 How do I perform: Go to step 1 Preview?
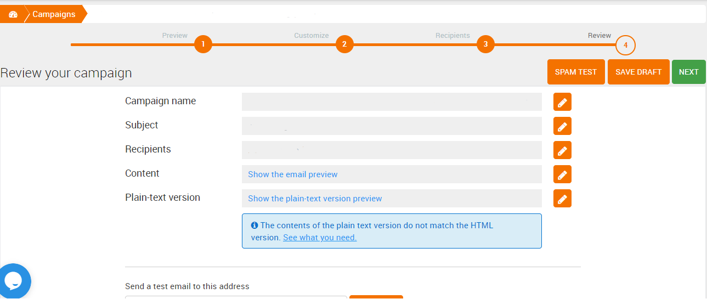[203, 44]
